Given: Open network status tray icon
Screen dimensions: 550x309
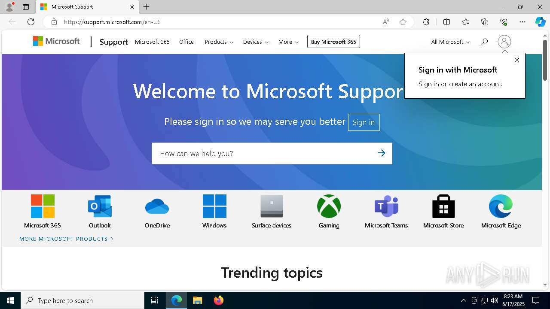Looking at the screenshot, I should coord(484,300).
